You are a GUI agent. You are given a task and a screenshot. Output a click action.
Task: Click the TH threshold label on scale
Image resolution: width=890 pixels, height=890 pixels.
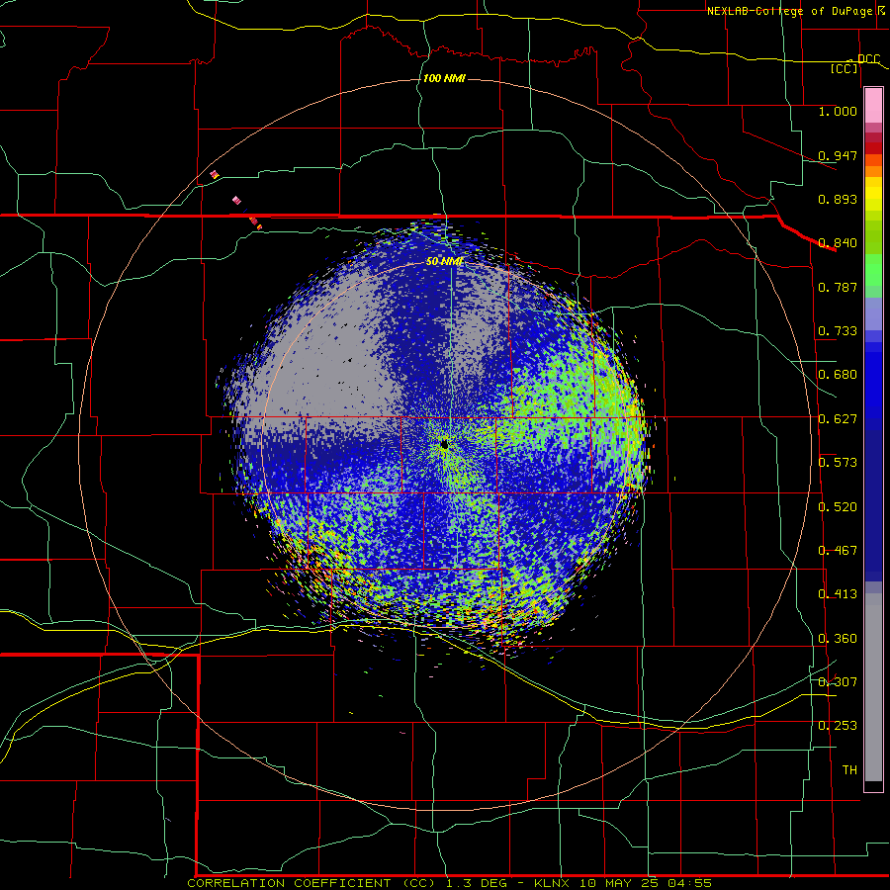pos(849,770)
